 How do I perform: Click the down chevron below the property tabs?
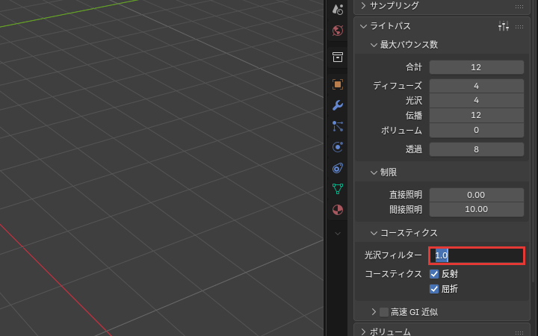[338, 234]
